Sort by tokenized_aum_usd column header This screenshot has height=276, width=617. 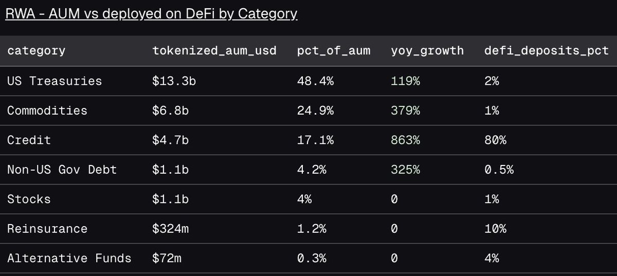click(x=214, y=50)
